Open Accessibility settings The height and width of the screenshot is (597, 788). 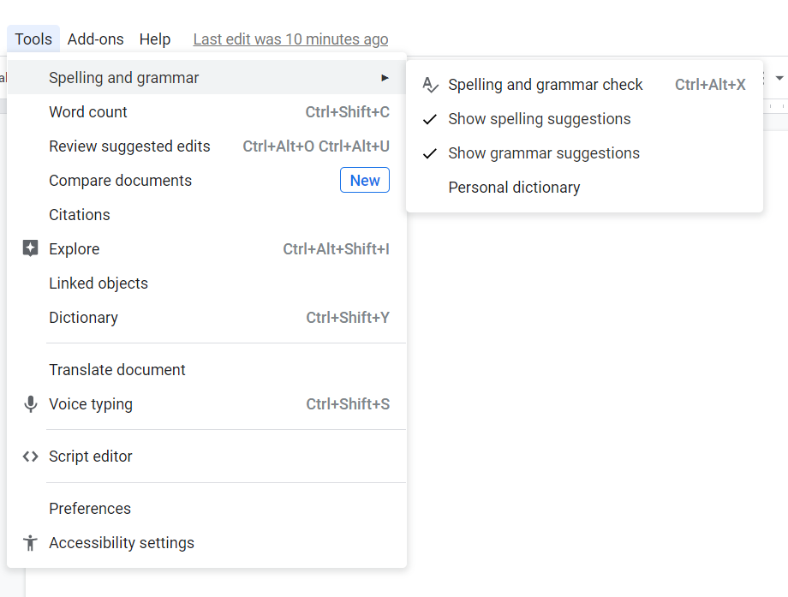pyautogui.click(x=206, y=542)
